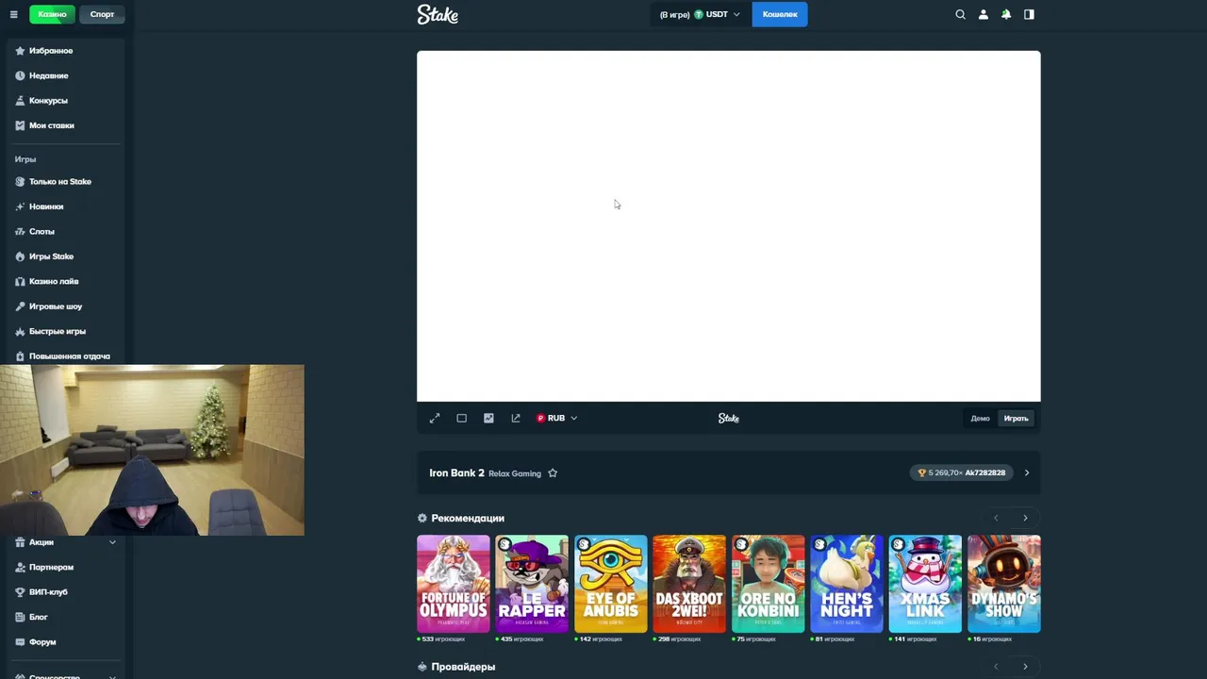1207x679 pixels.
Task: Click the Мои ставки icon in sidebar
Action: click(x=20, y=125)
